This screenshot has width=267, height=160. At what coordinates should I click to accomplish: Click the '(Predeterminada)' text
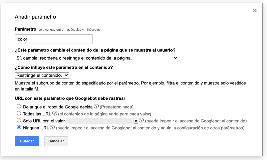click(x=117, y=107)
